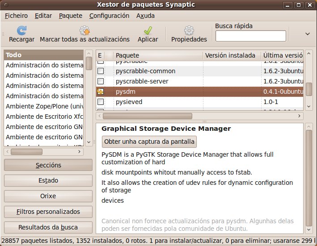Click Graphical Storage Device Manager heading
Screen dimensions: 317x246
tap(166, 129)
